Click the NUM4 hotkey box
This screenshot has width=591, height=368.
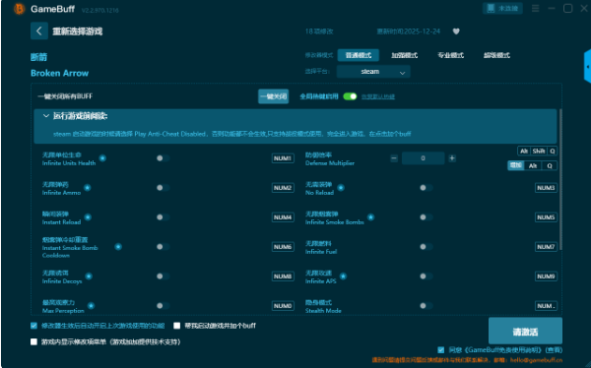(283, 216)
